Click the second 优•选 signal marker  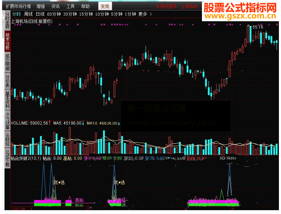point(119,182)
